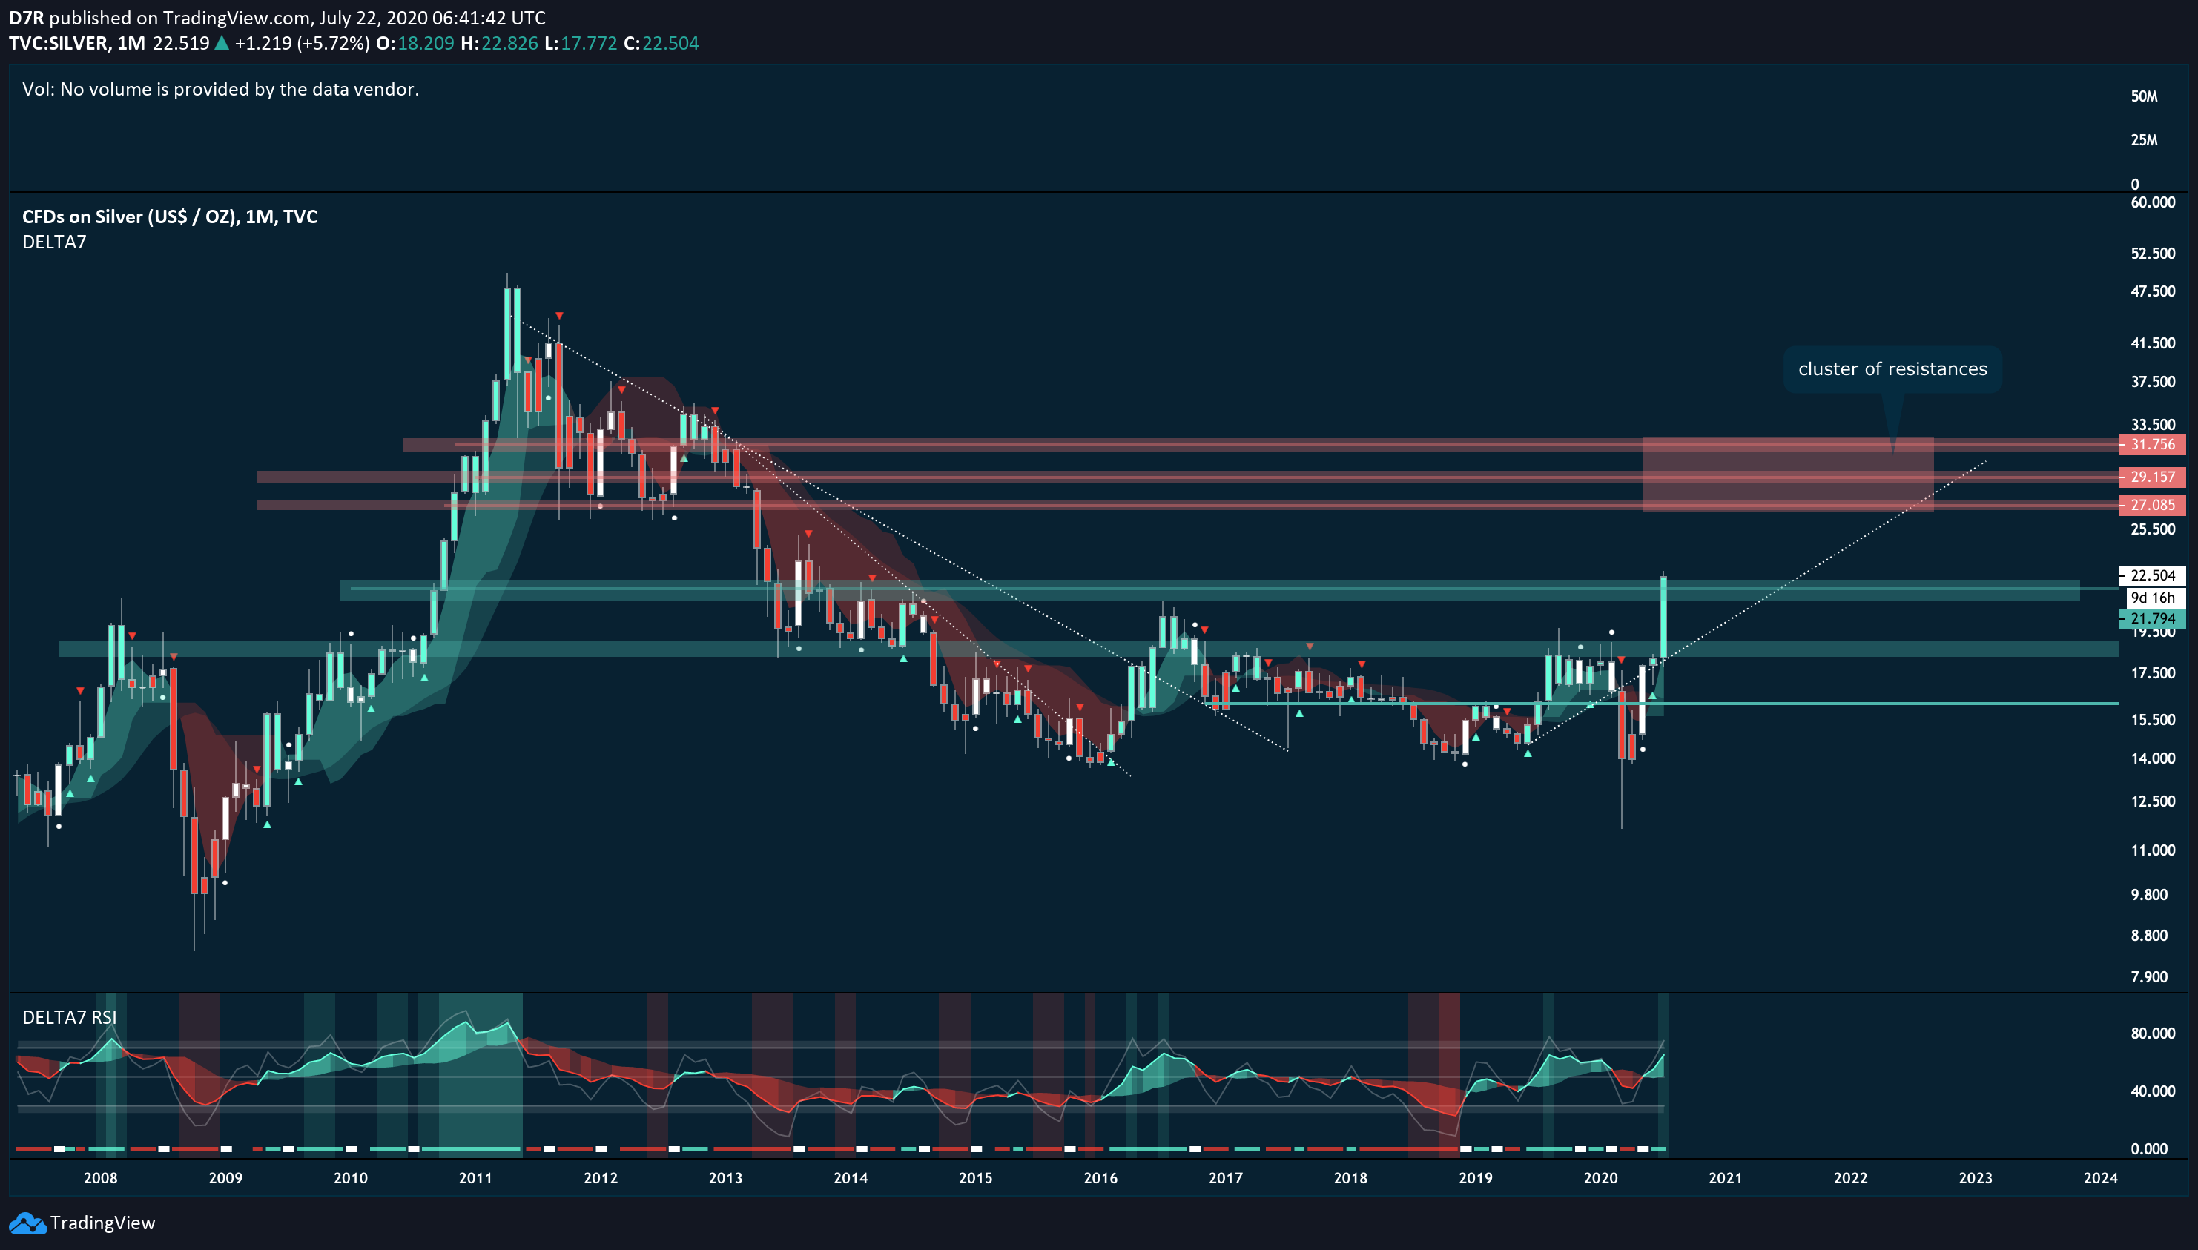Click the 40.000 RSI scale label
Image resolution: width=2198 pixels, height=1250 pixels.
click(2153, 1091)
